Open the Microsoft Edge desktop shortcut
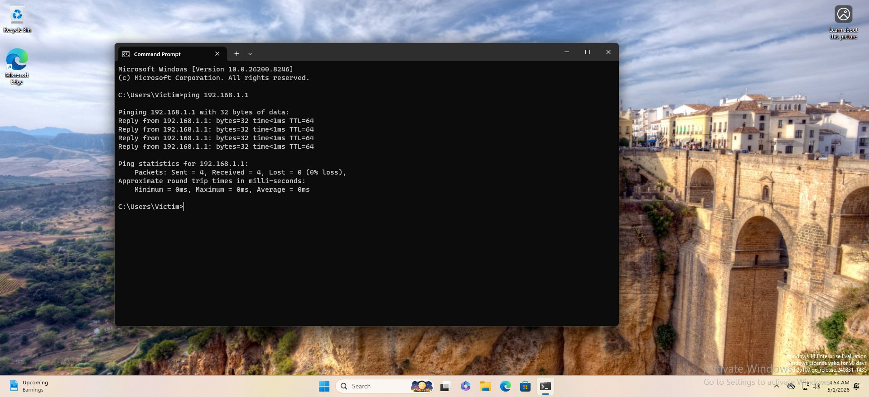Viewport: 869px width, 397px height. tap(17, 66)
